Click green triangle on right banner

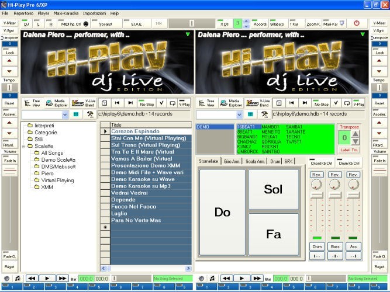363,34
